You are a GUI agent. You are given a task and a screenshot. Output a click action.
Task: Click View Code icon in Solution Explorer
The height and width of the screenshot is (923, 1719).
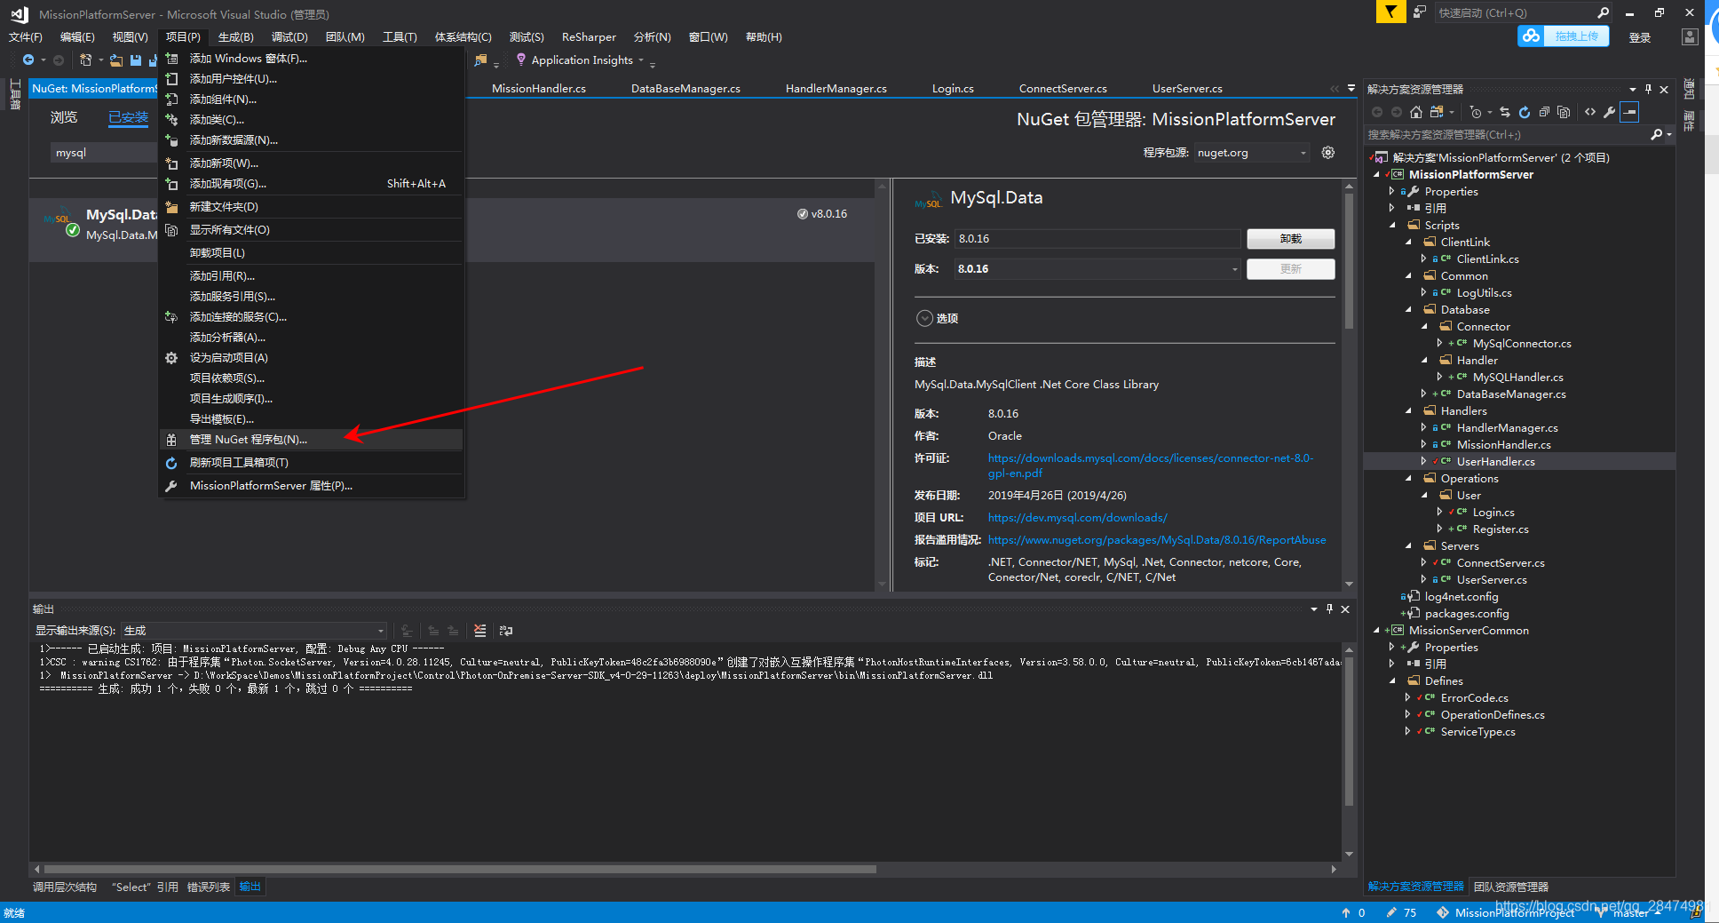pos(1590,112)
